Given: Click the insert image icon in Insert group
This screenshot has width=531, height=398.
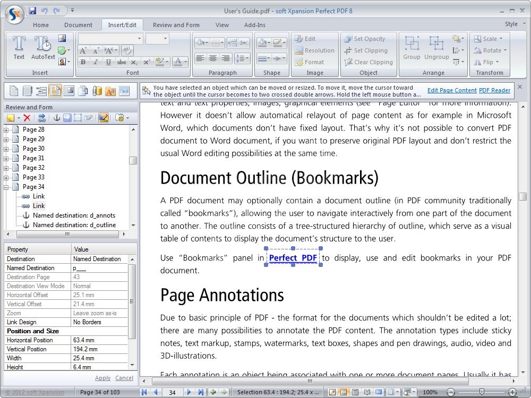Looking at the screenshot, I should (62, 38).
